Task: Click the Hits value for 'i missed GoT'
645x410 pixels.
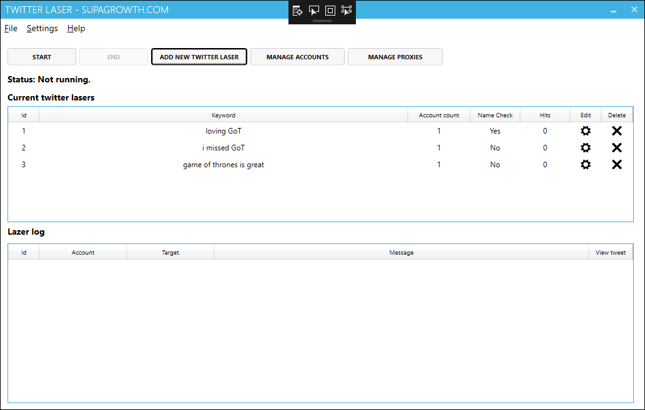Action: tap(545, 148)
